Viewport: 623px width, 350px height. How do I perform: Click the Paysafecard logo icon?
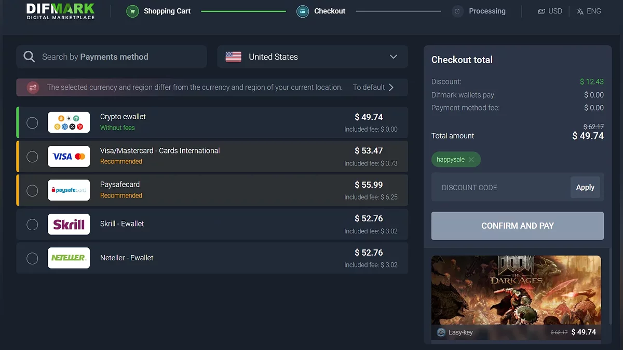click(x=69, y=190)
